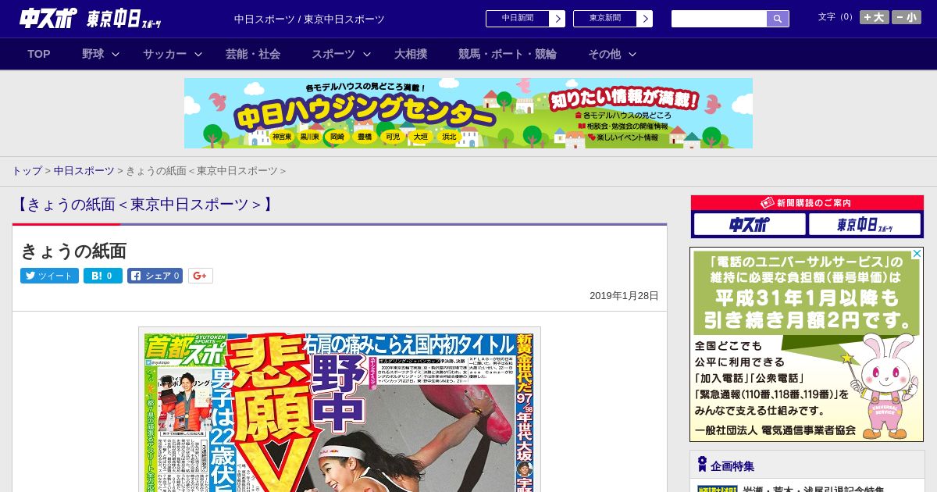Click the 中スポ logo in header

(x=48, y=18)
